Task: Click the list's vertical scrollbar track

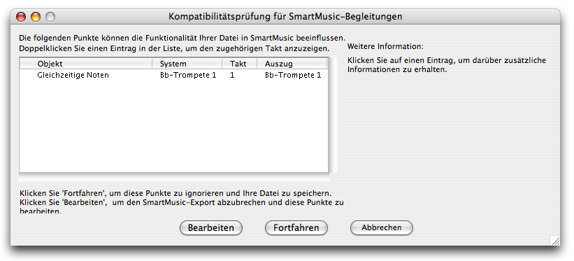Action: point(333,115)
